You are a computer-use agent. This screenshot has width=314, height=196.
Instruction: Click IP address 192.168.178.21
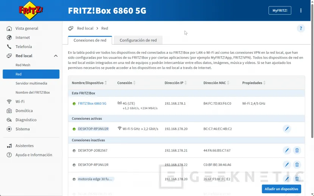[176, 150]
